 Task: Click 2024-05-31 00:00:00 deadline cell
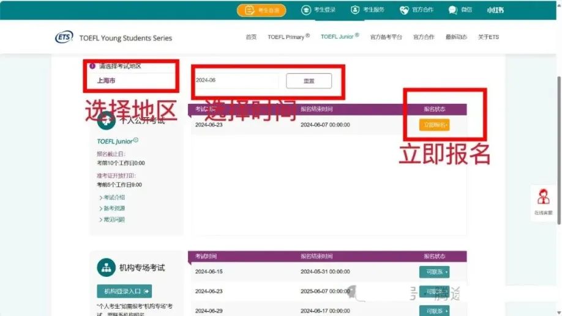pyautogui.click(x=325, y=271)
